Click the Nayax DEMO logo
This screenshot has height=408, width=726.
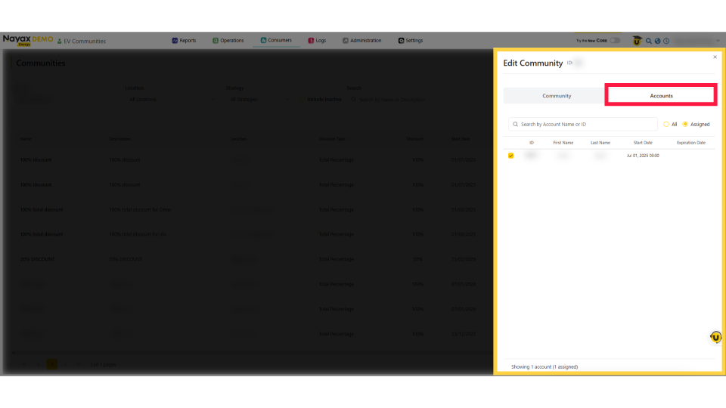click(26, 40)
